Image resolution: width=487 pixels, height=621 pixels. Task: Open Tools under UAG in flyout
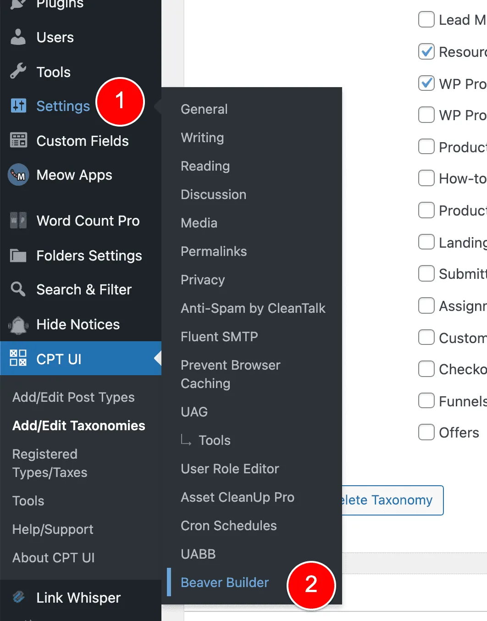click(215, 440)
